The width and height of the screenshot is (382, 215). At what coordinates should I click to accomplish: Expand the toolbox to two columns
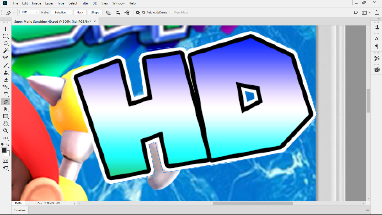(3, 19)
